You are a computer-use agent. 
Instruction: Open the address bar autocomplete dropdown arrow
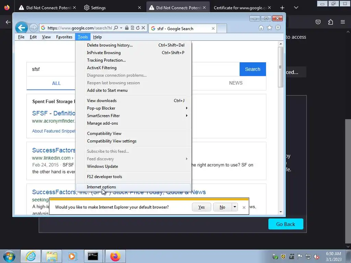point(121,28)
